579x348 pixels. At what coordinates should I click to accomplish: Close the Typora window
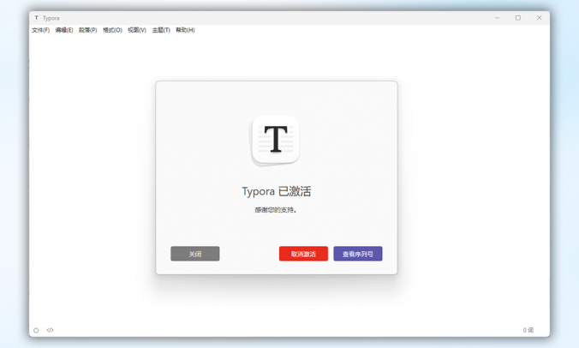pos(539,18)
